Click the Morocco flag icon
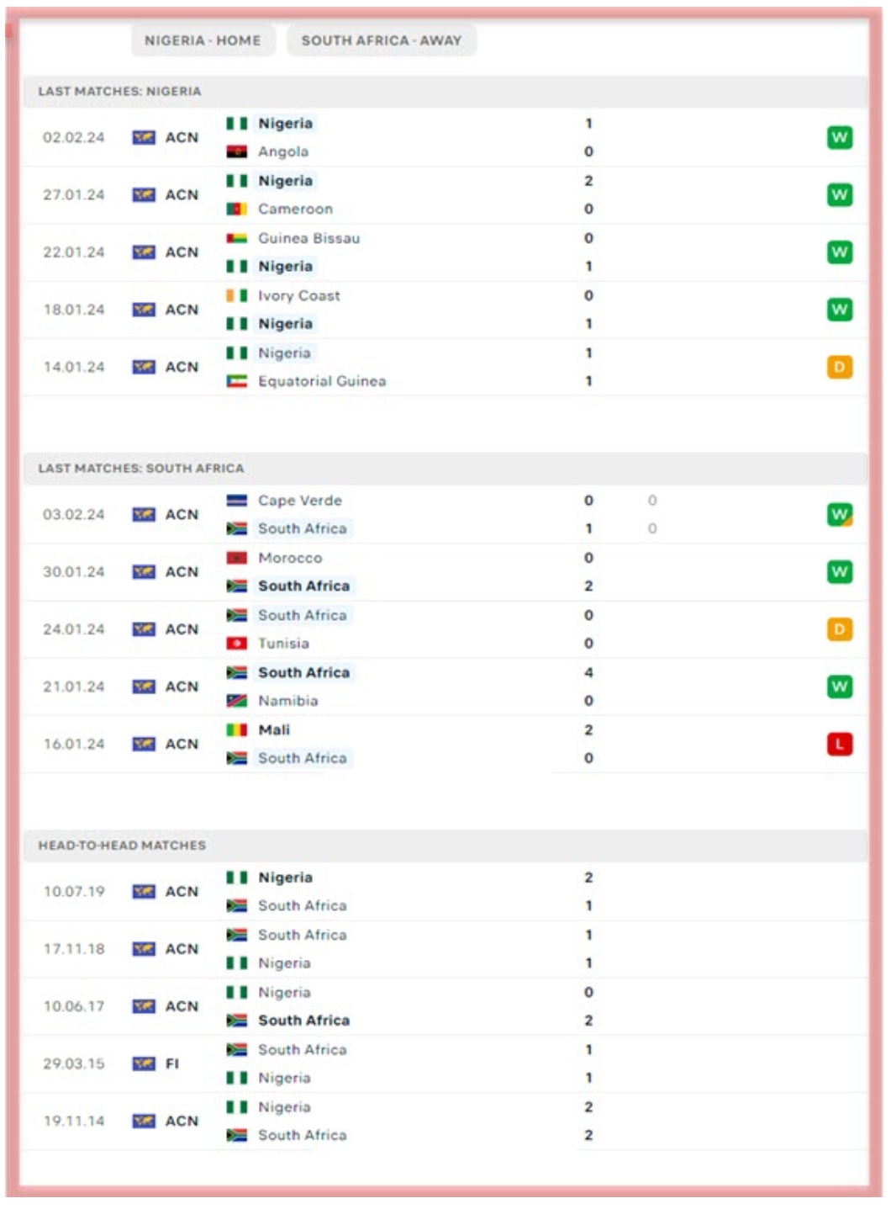The width and height of the screenshot is (891, 1209). 236,558
